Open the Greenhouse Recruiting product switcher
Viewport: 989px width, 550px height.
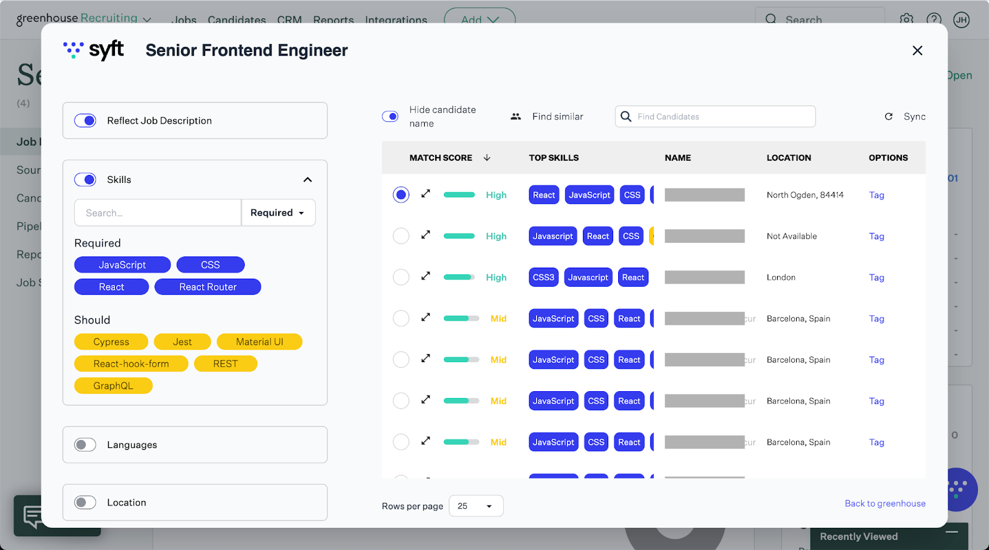click(84, 19)
